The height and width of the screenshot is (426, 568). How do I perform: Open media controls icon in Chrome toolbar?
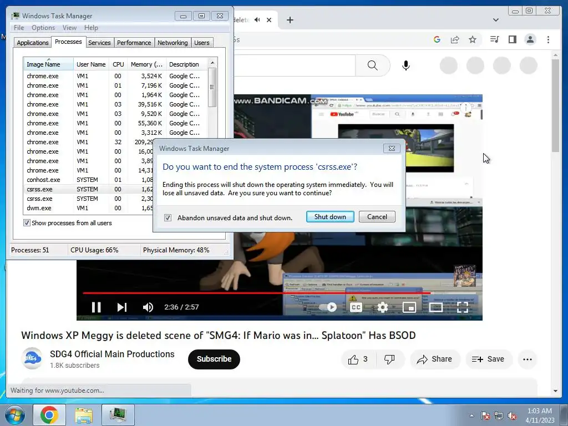tap(494, 39)
